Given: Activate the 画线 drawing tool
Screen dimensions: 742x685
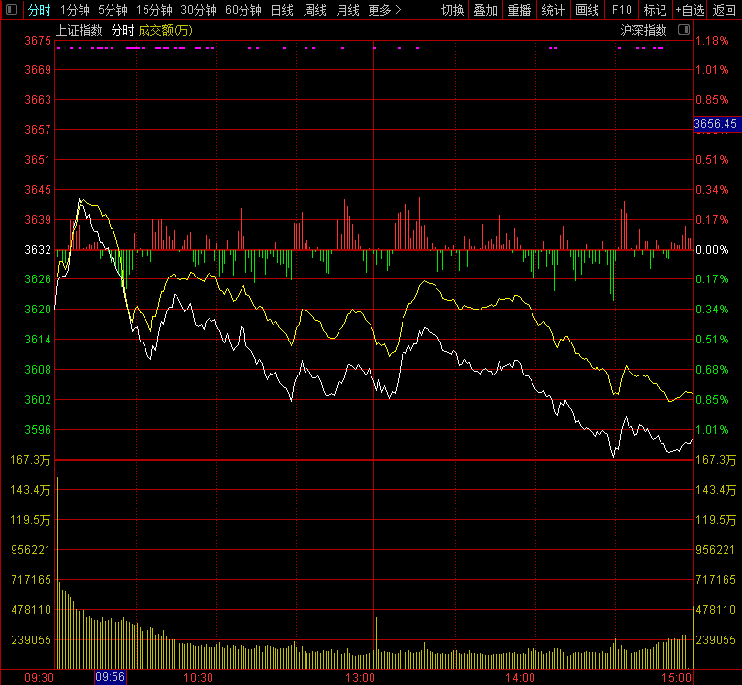Looking at the screenshot, I should click(587, 11).
